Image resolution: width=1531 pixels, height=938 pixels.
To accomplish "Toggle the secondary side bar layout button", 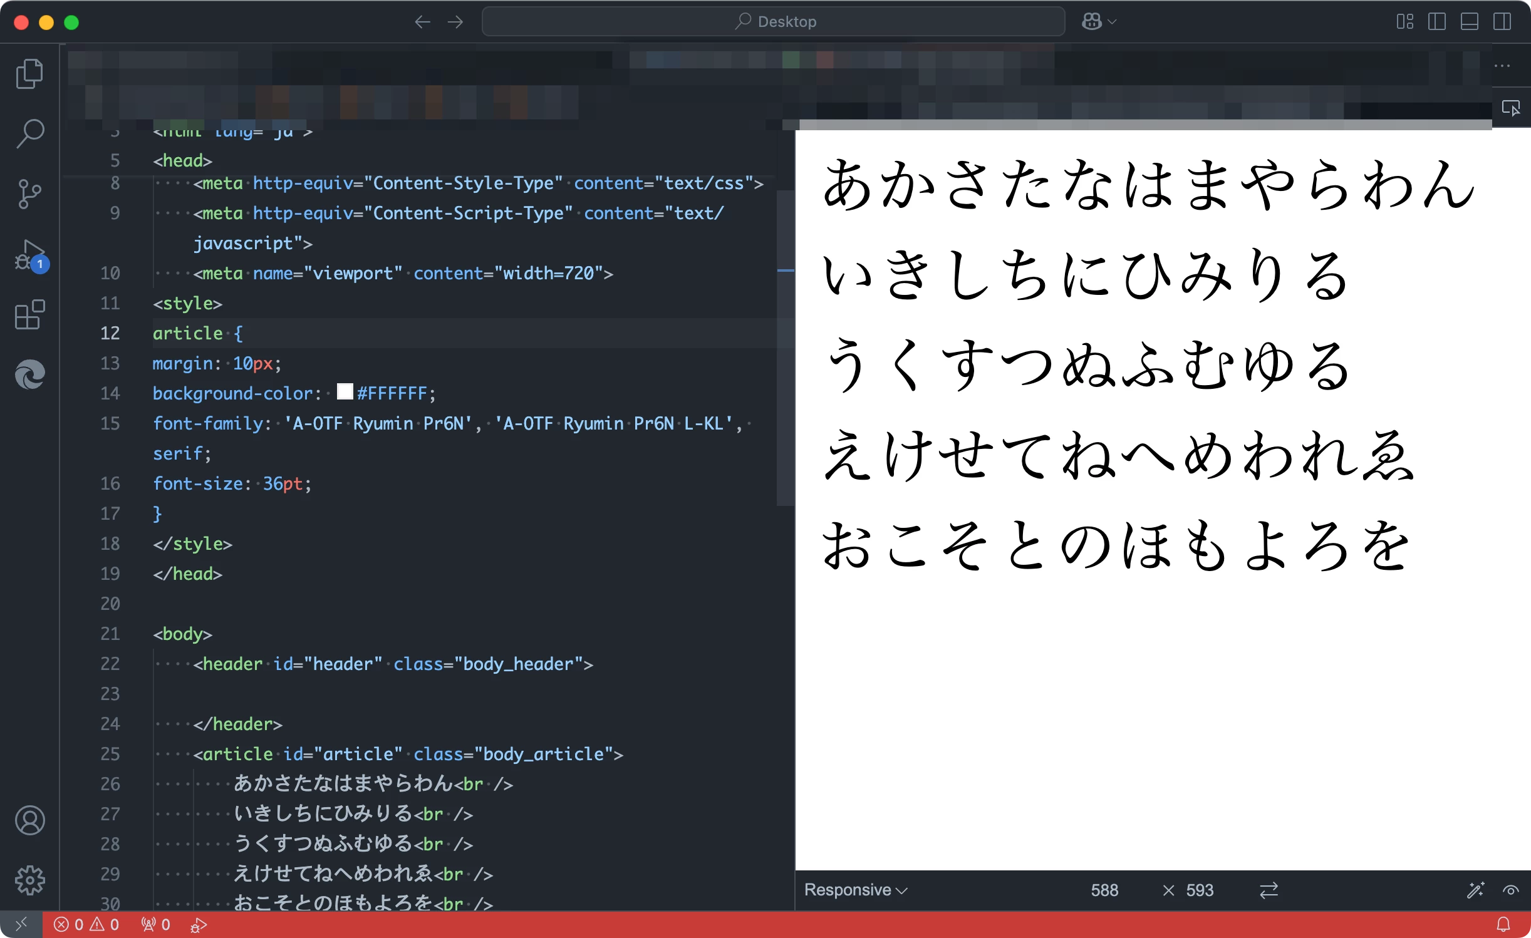I will pos(1502,22).
